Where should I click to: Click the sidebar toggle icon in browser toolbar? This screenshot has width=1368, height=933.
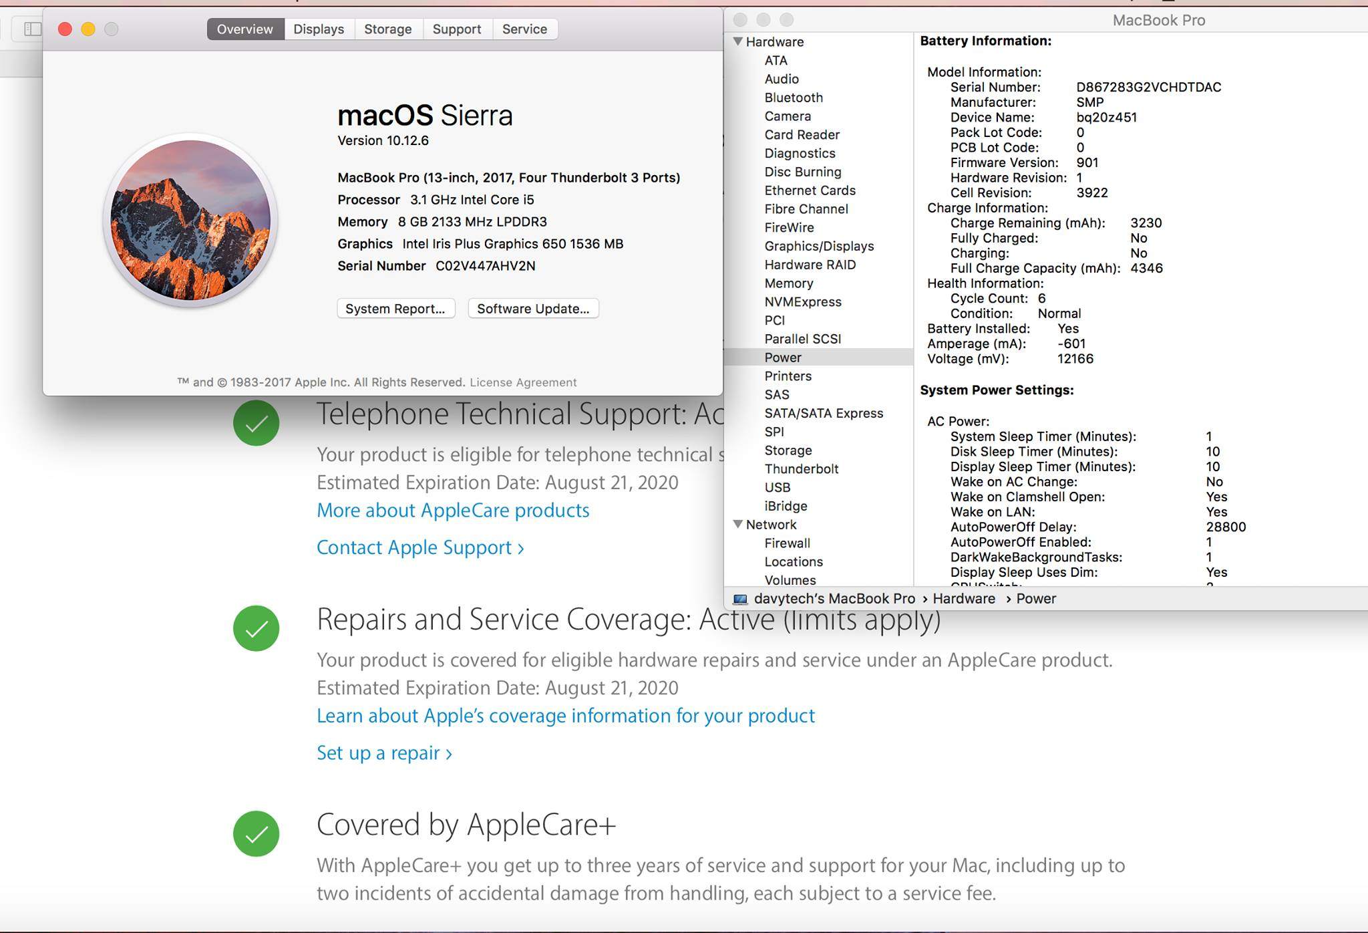(32, 29)
